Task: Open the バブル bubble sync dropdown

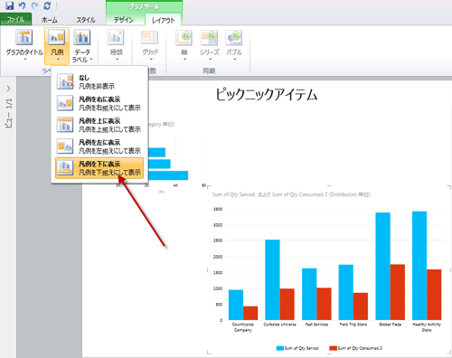Action: coord(234,45)
